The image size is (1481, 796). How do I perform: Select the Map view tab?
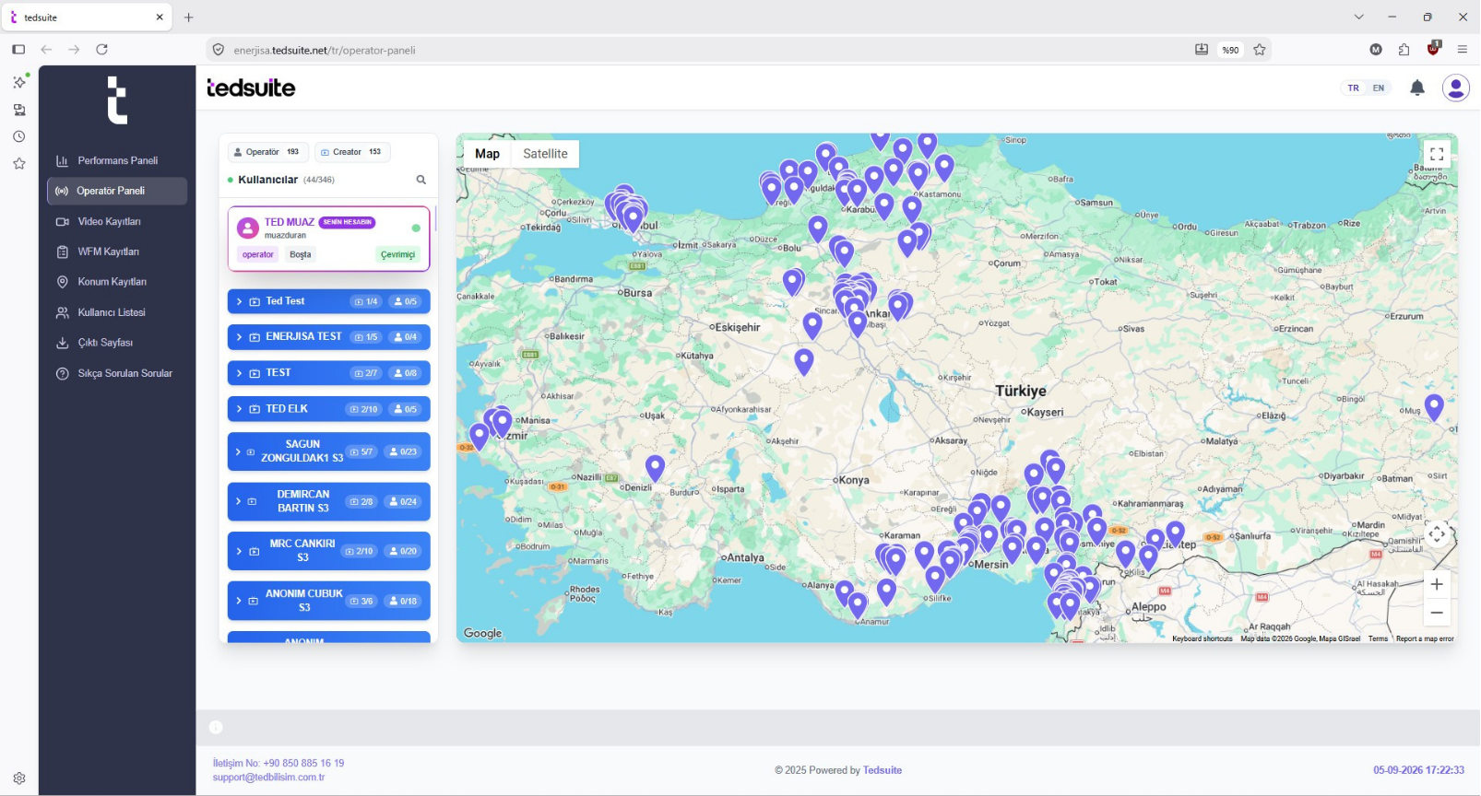point(488,154)
